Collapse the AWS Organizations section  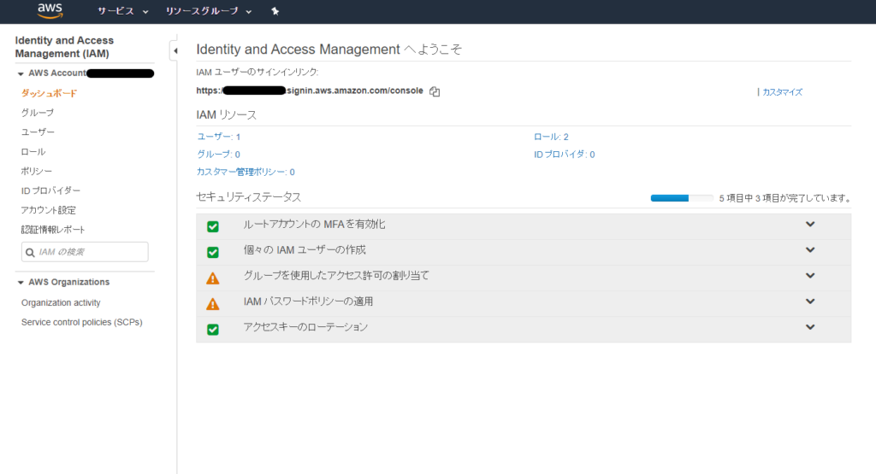click(x=21, y=283)
